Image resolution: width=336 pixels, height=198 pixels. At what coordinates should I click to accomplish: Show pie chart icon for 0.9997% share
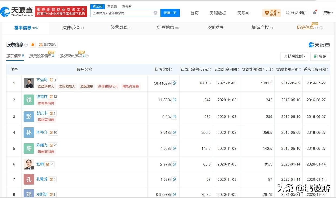[x=174, y=194]
